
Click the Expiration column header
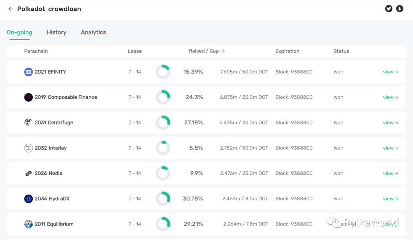tap(287, 51)
